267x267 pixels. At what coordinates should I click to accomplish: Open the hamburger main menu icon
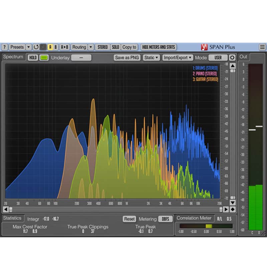(262, 47)
